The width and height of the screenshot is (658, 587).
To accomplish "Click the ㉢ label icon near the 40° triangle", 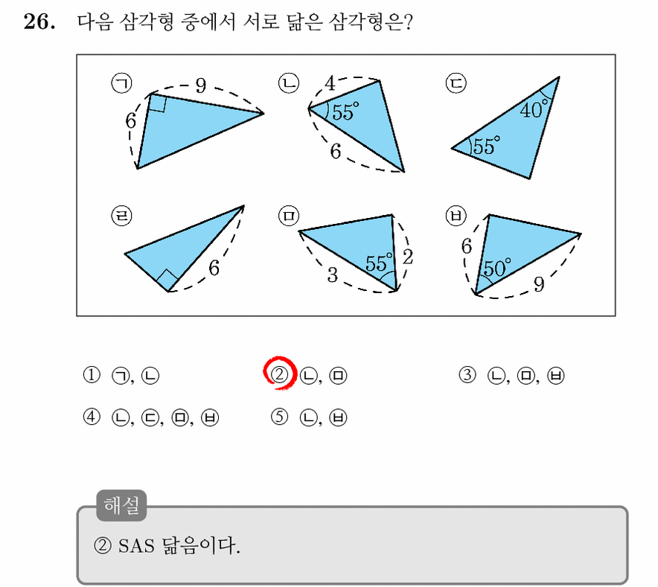I will click(456, 83).
